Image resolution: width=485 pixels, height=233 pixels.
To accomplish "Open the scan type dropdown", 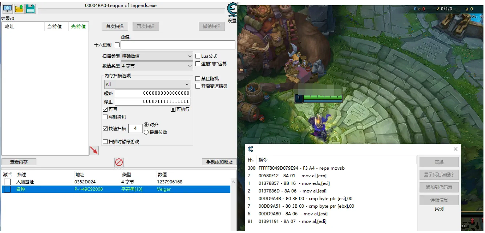I will click(x=157, y=56).
